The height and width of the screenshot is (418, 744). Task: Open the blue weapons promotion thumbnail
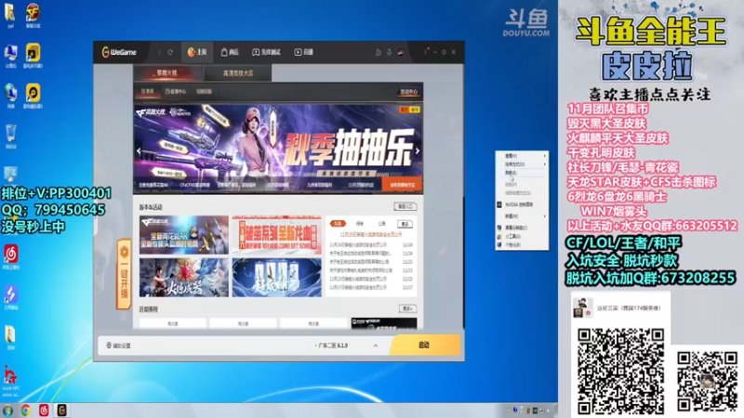click(x=277, y=278)
